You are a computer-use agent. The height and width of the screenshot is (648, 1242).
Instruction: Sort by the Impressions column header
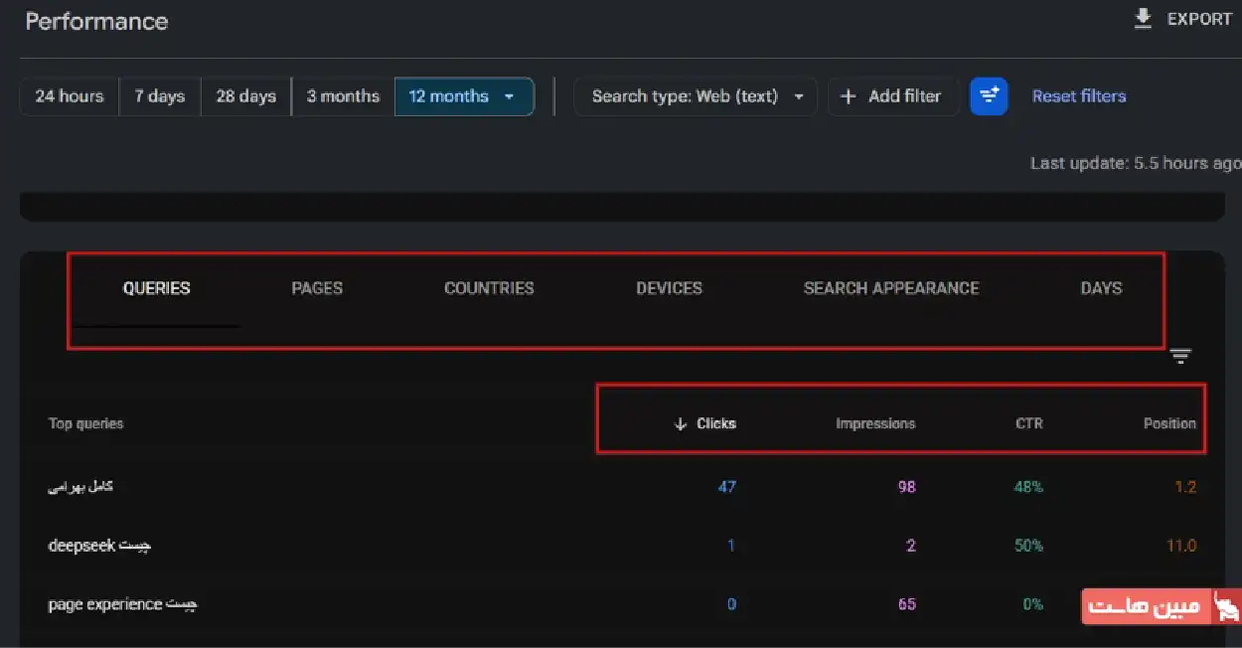pyautogui.click(x=875, y=423)
